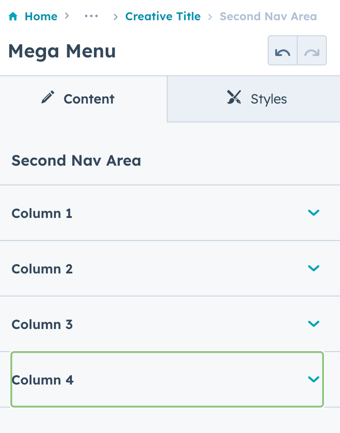Select the Column 1 label

point(42,213)
